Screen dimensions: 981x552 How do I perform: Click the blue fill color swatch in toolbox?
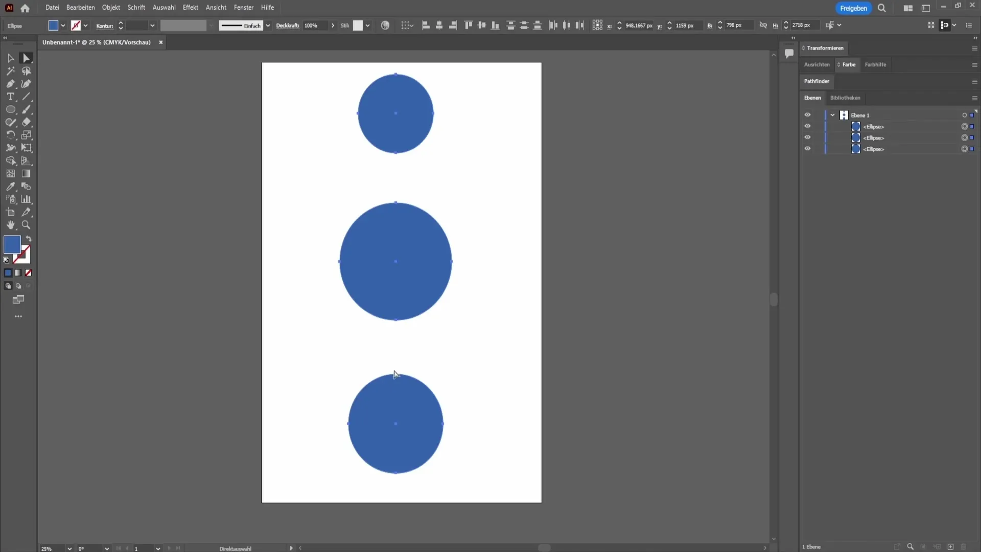(x=12, y=245)
